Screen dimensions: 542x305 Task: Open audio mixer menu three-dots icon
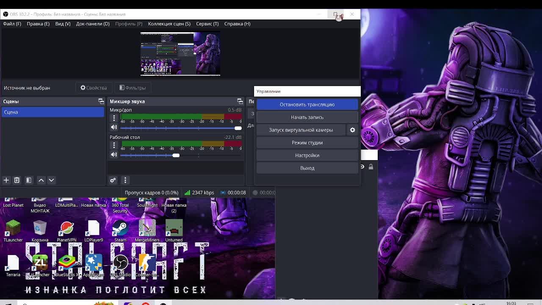coord(125,180)
